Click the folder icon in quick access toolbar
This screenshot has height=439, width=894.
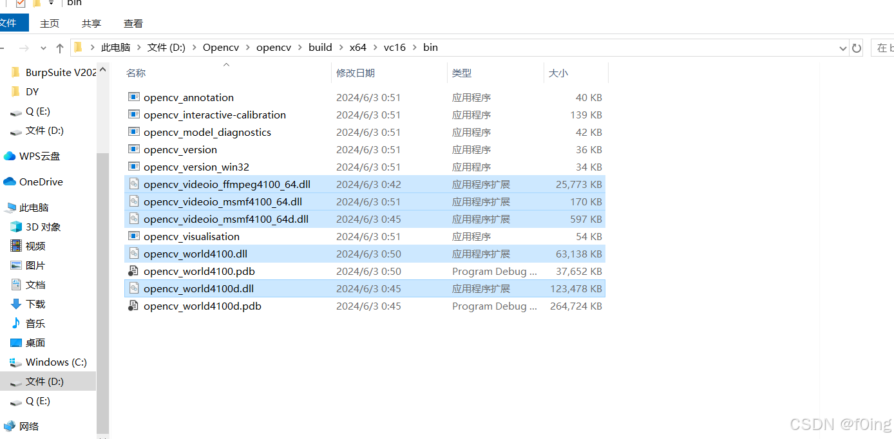pyautogui.click(x=37, y=3)
